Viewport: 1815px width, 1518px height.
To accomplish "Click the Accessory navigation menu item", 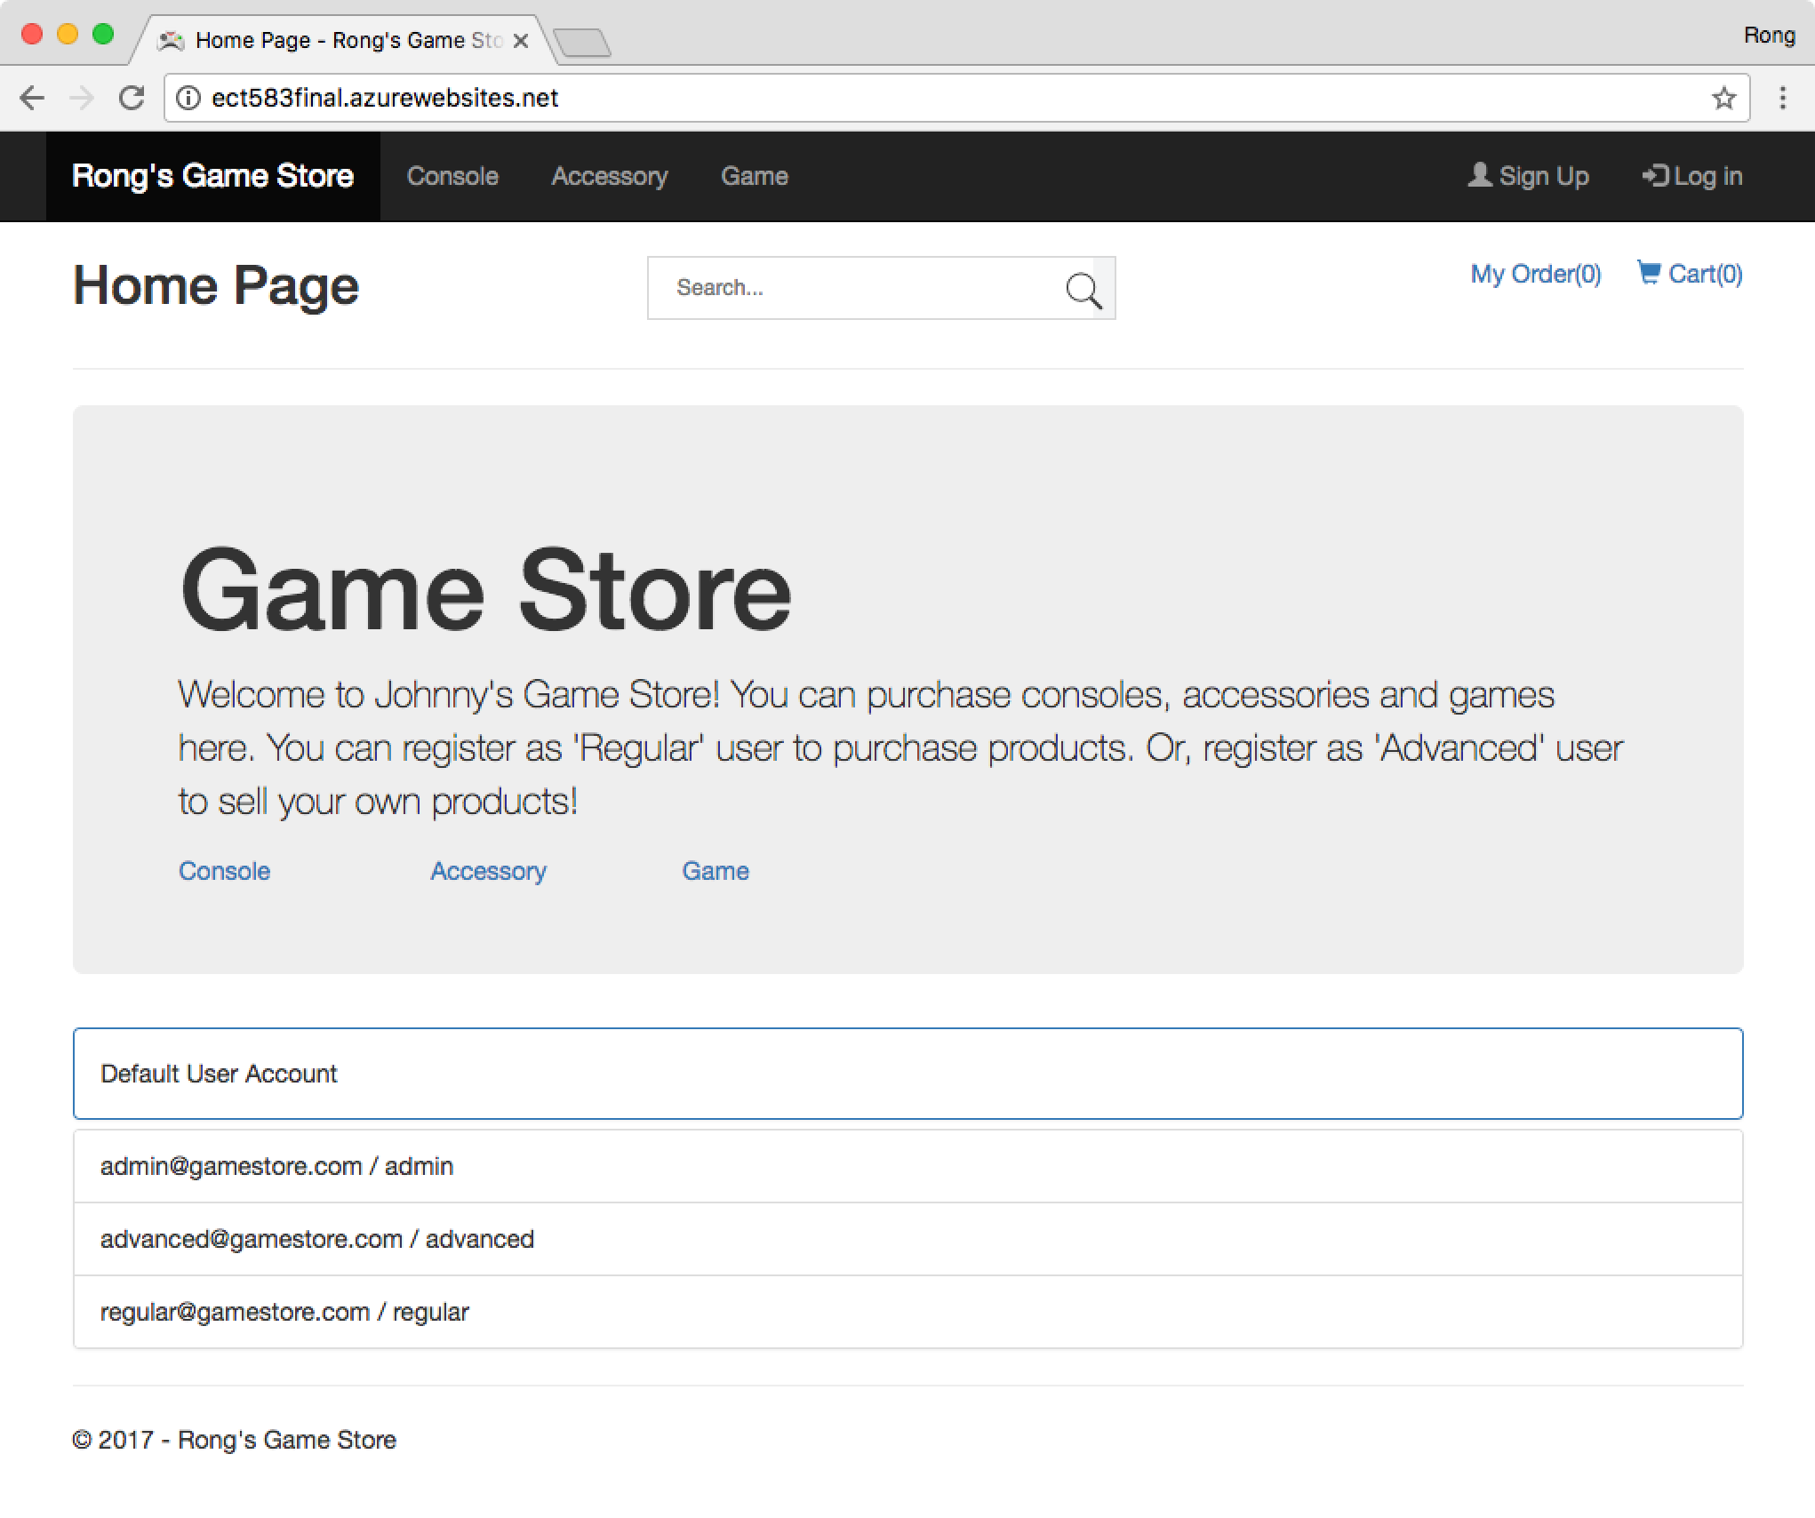I will click(609, 176).
